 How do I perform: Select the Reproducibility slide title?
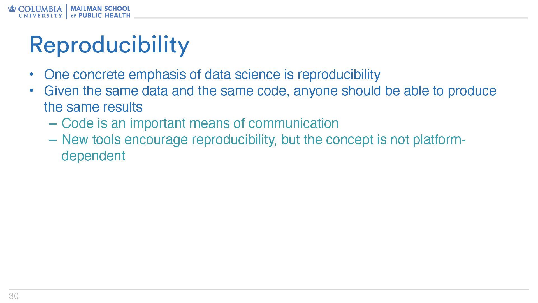(x=110, y=45)
